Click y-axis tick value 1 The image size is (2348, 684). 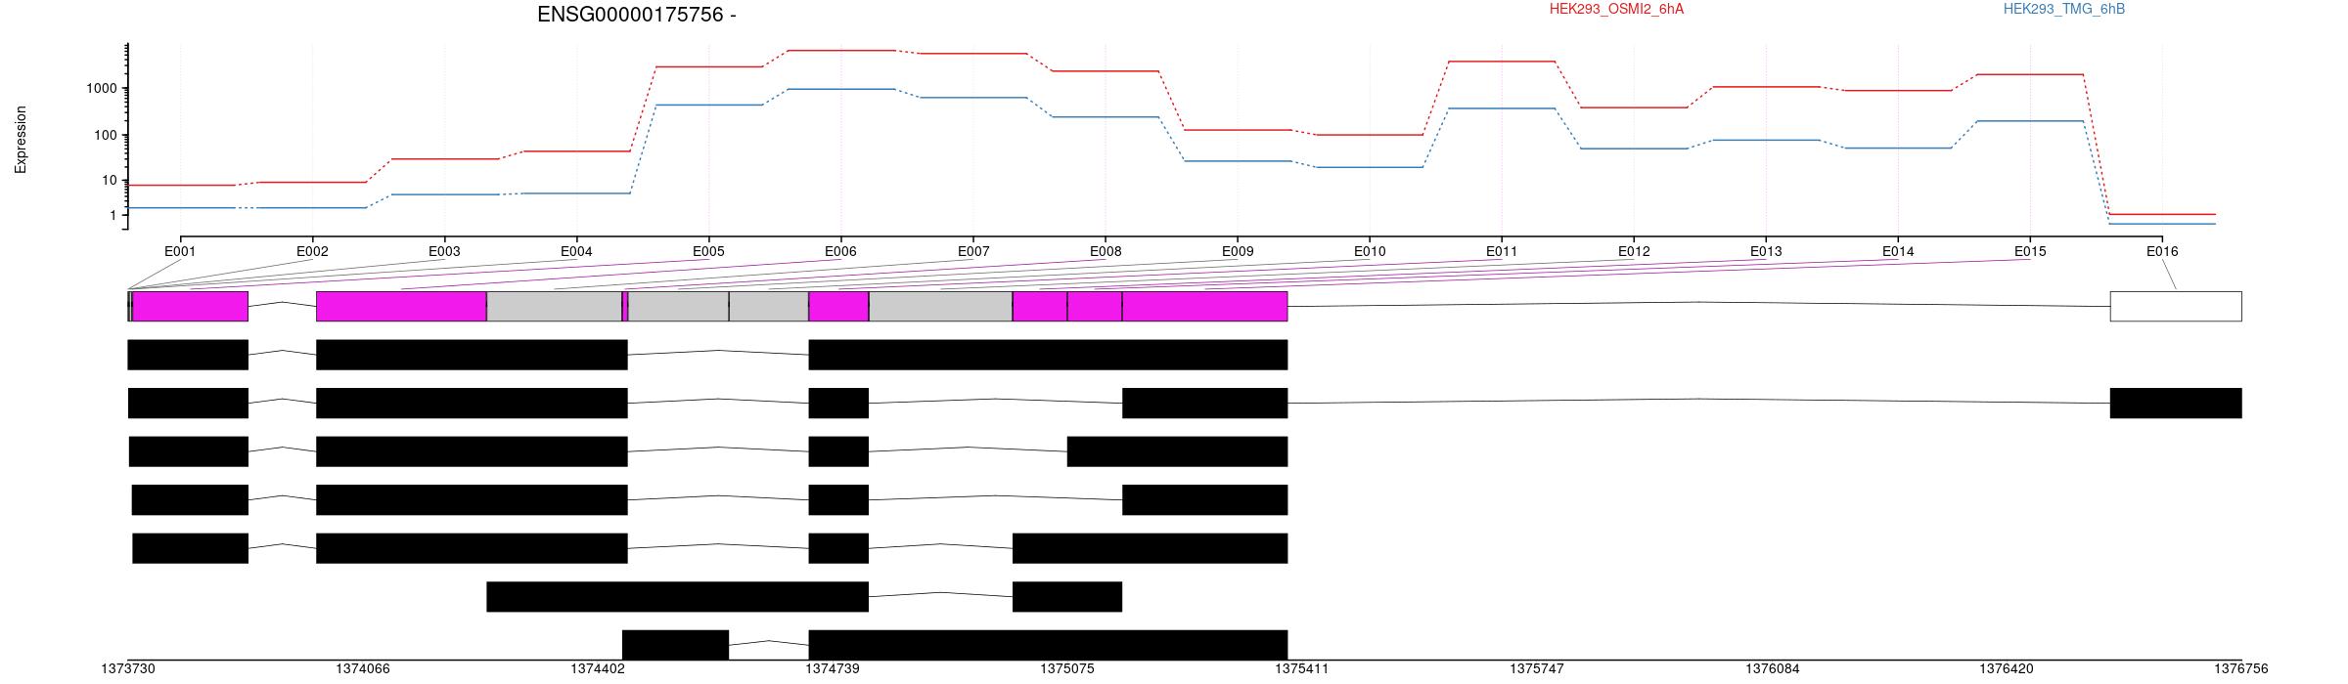[114, 215]
